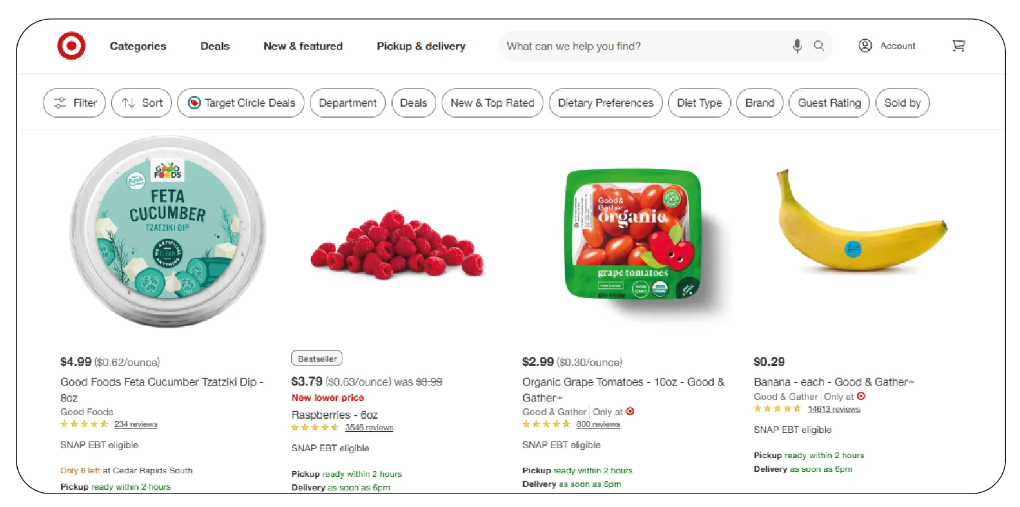Expand the Department filter dropdown

point(348,103)
